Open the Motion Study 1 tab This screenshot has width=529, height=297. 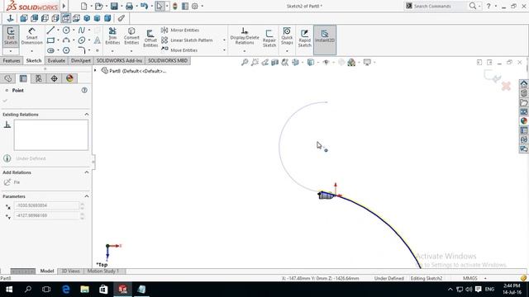(x=103, y=271)
